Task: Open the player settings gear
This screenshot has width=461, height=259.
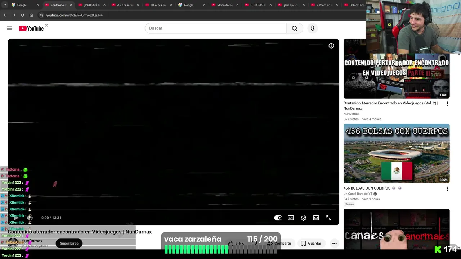Action: click(x=304, y=218)
